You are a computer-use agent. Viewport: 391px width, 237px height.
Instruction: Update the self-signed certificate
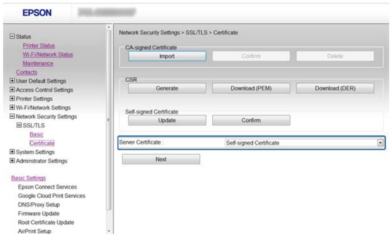[167, 120]
